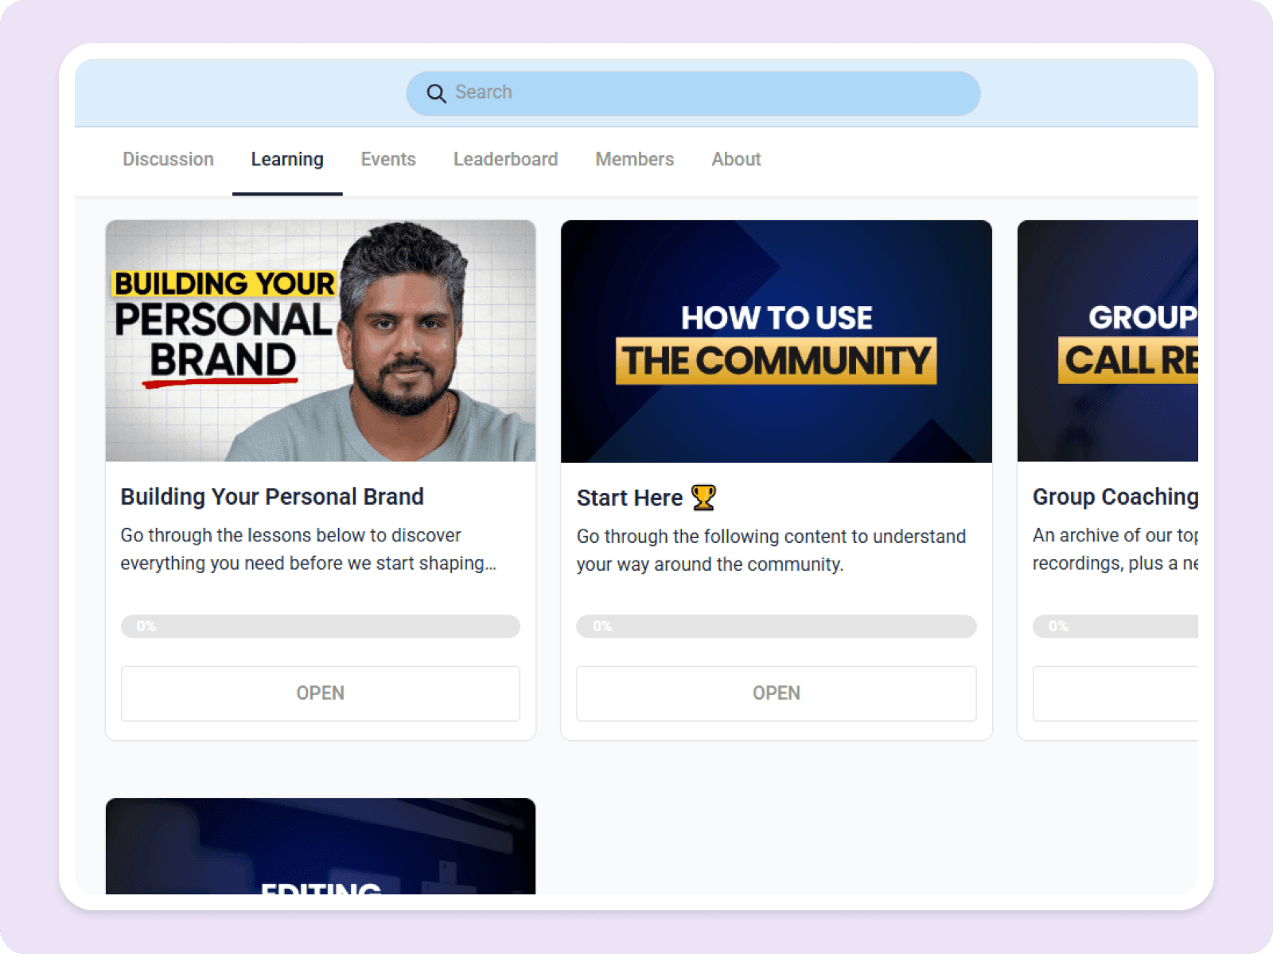Focus the Search input field

[x=693, y=93]
